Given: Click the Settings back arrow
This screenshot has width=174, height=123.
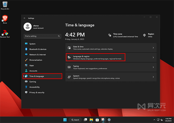Looking at the screenshot, I should 25,18.
